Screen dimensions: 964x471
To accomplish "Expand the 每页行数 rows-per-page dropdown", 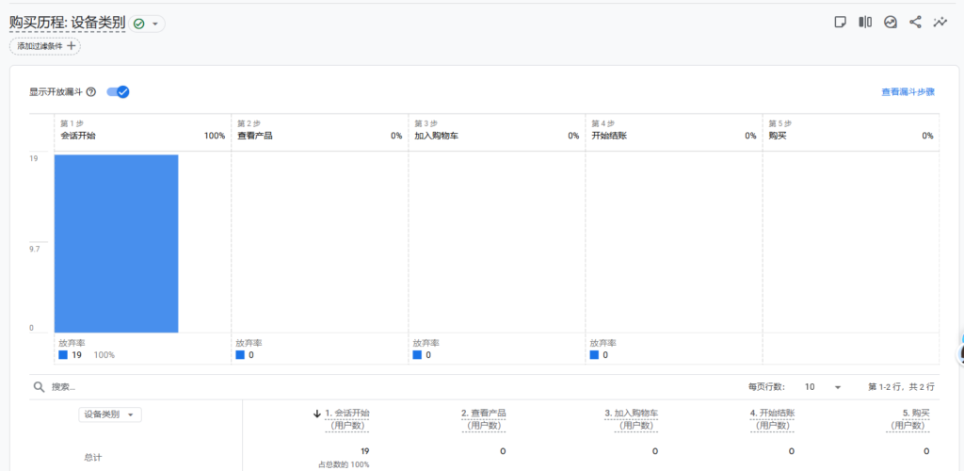I will click(x=821, y=387).
